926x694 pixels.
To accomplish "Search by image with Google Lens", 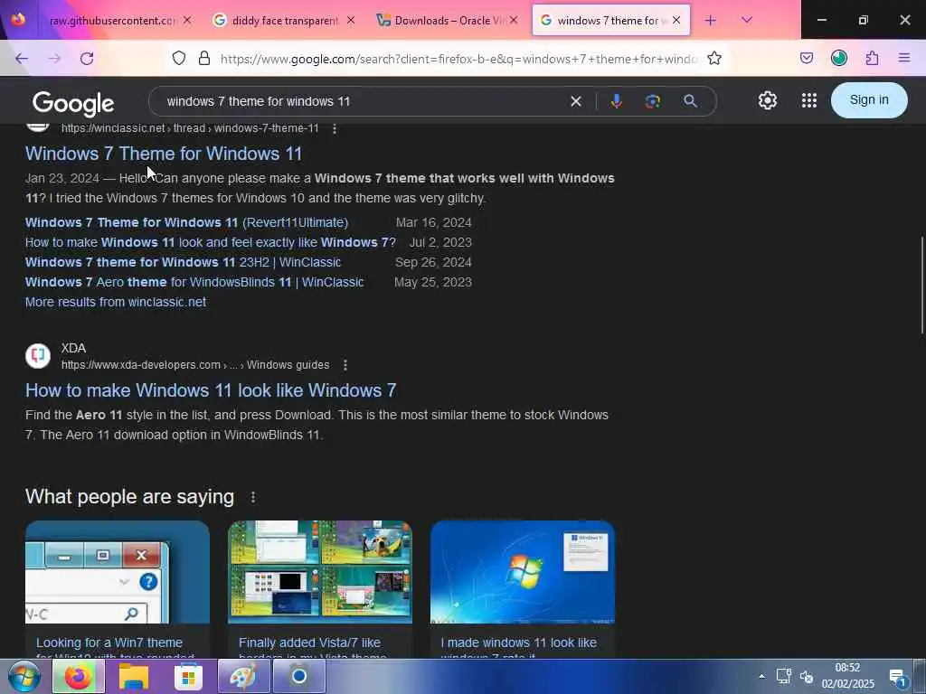I will [x=653, y=101].
